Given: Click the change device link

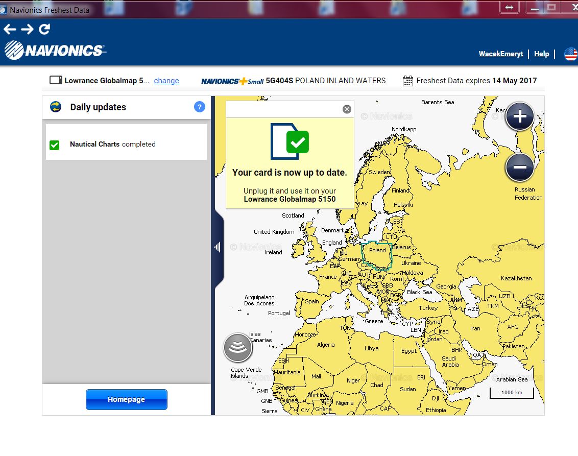Looking at the screenshot, I should click(166, 81).
